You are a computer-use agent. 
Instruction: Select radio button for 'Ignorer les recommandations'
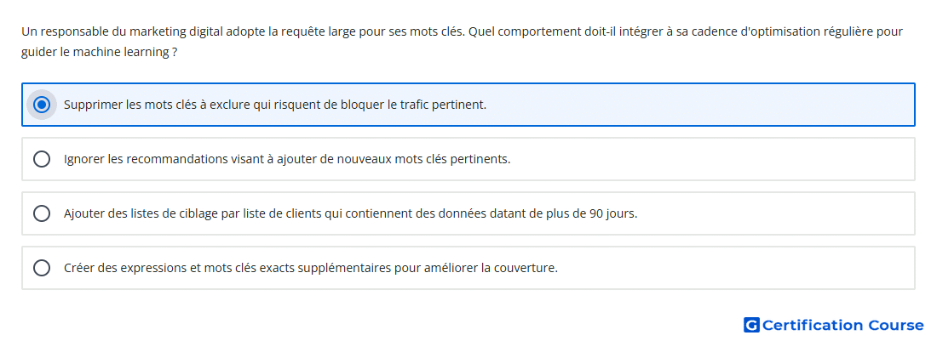point(41,159)
